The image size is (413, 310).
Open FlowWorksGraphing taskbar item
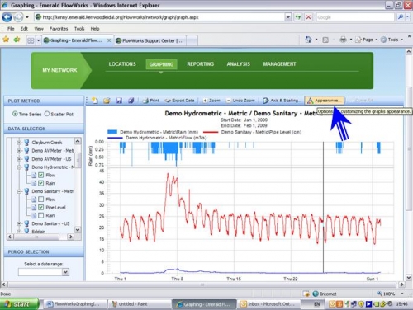(x=76, y=304)
